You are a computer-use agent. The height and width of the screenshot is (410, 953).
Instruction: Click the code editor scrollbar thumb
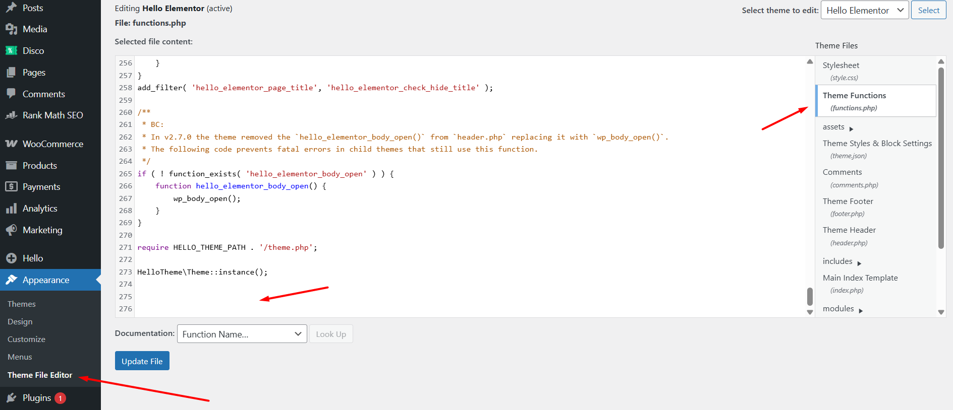coord(810,296)
